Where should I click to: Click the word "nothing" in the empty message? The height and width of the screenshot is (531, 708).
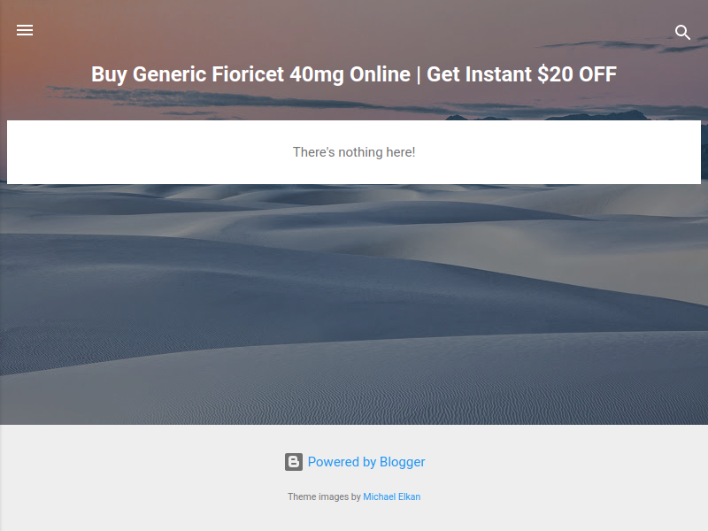[x=360, y=152]
